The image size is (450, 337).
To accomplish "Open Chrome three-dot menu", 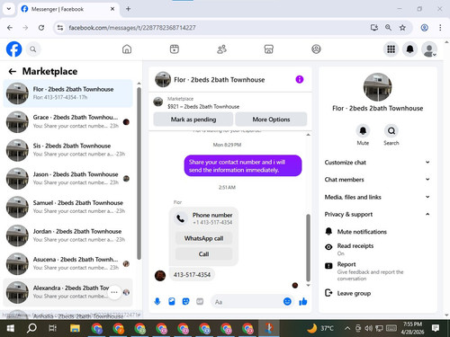I will tap(440, 28).
